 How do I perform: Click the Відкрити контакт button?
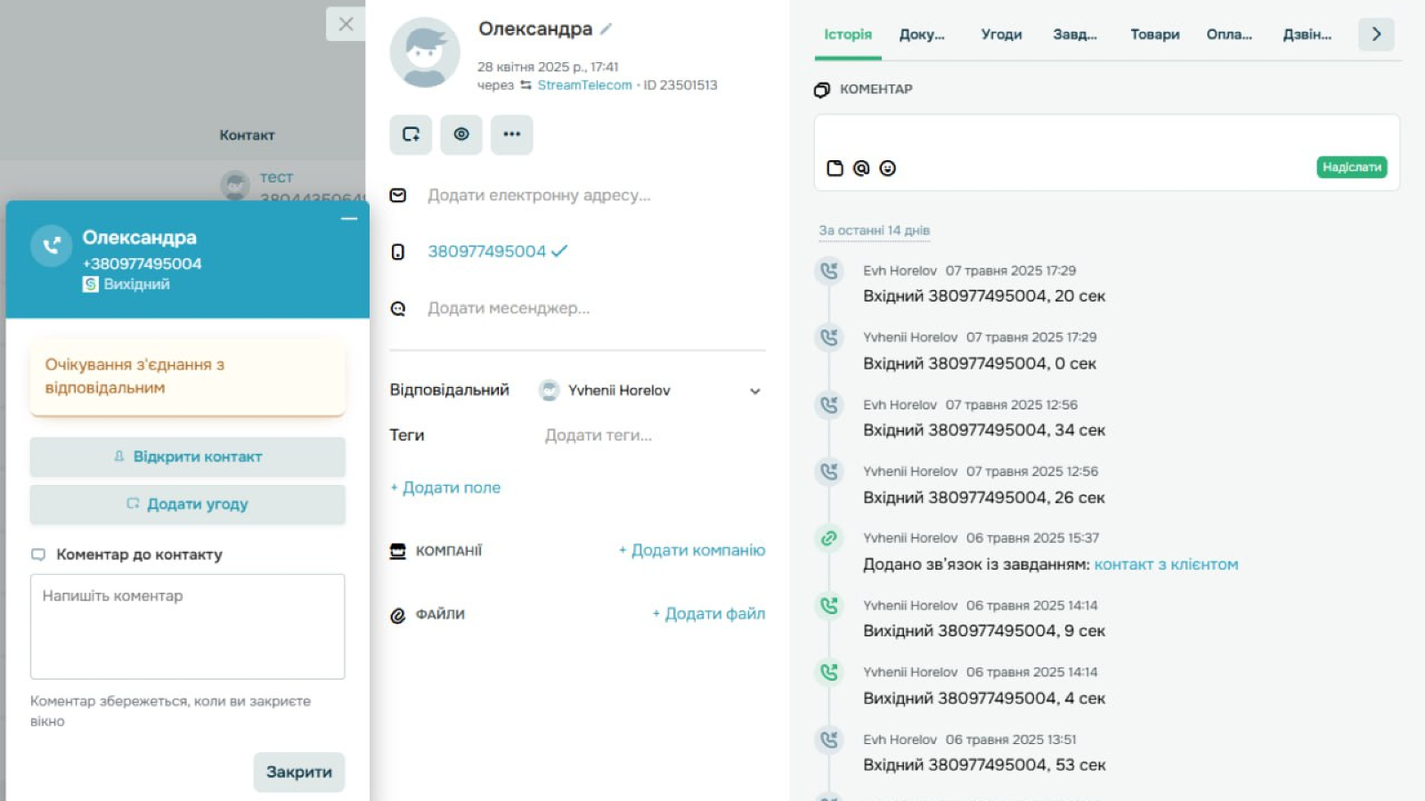click(188, 457)
